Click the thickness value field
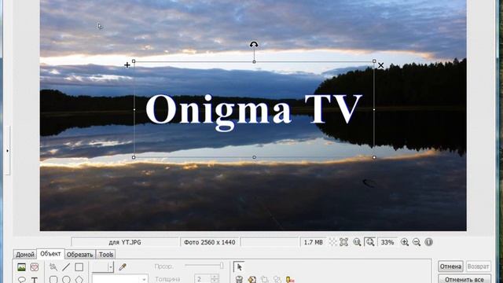This screenshot has height=283, width=503. click(203, 279)
